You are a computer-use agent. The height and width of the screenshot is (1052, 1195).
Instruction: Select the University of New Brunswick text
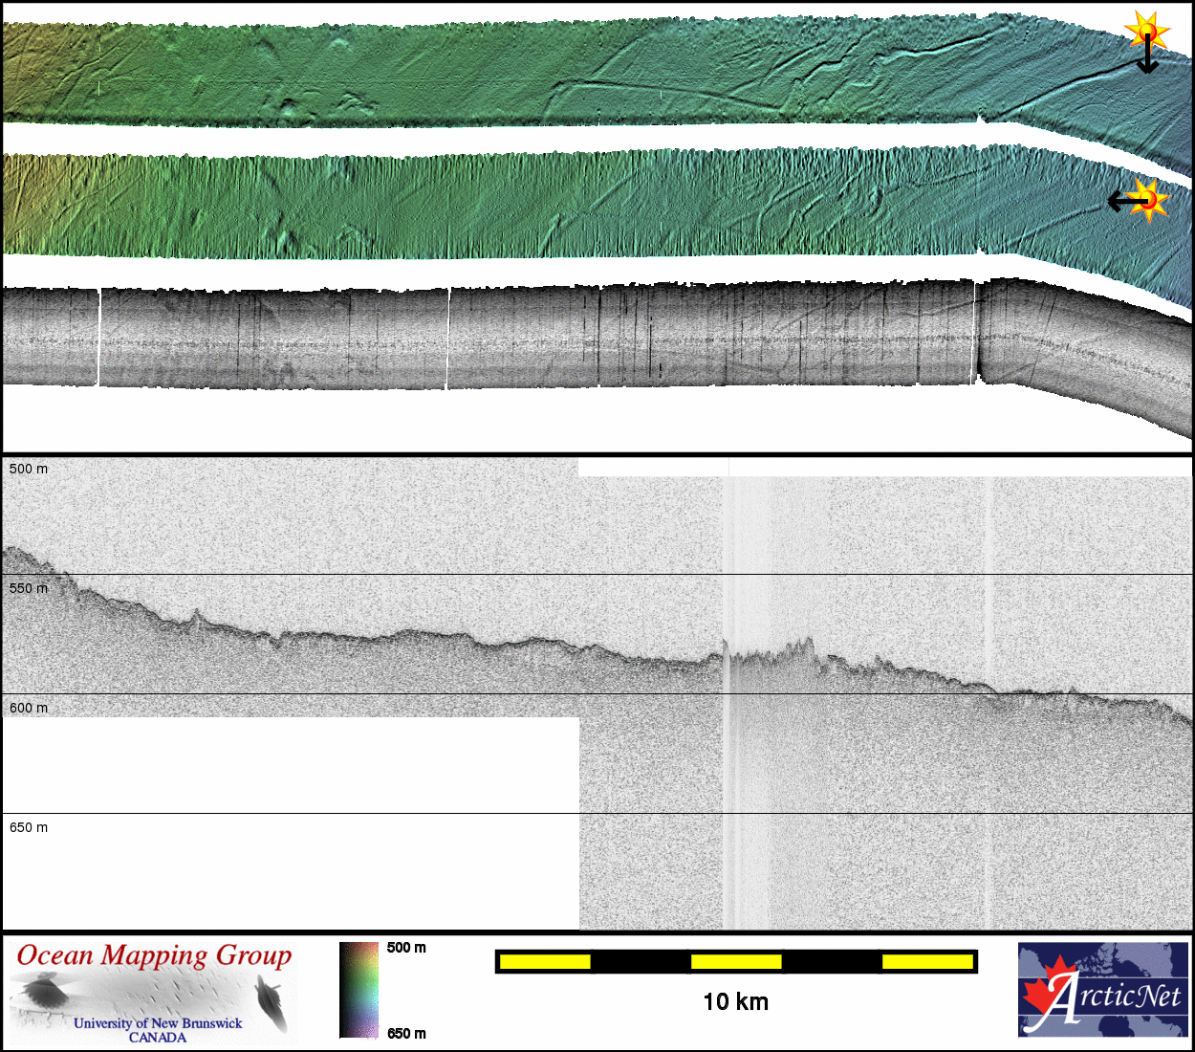pyautogui.click(x=158, y=1023)
